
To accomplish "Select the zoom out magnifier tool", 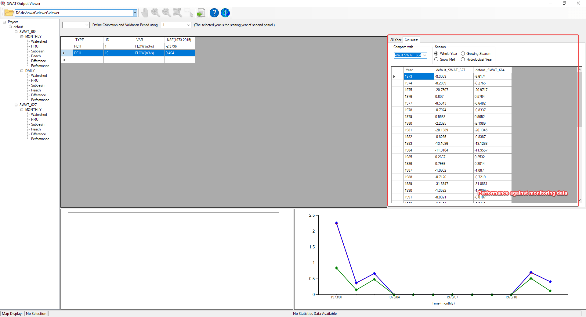I will [x=167, y=13].
